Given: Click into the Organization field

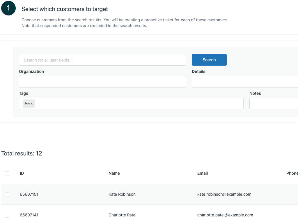Looking at the screenshot, I should point(102,82).
